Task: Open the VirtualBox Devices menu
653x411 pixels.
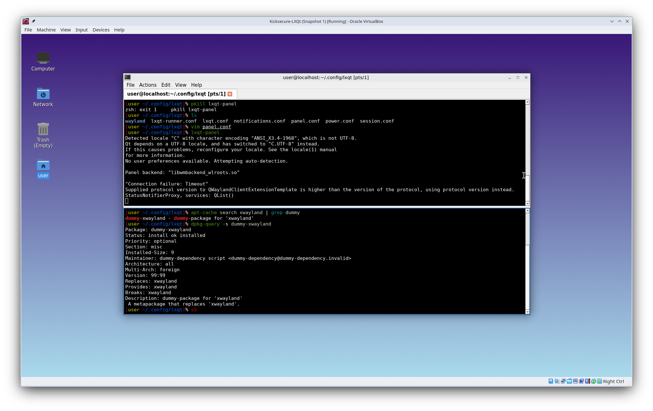Action: coord(101,30)
